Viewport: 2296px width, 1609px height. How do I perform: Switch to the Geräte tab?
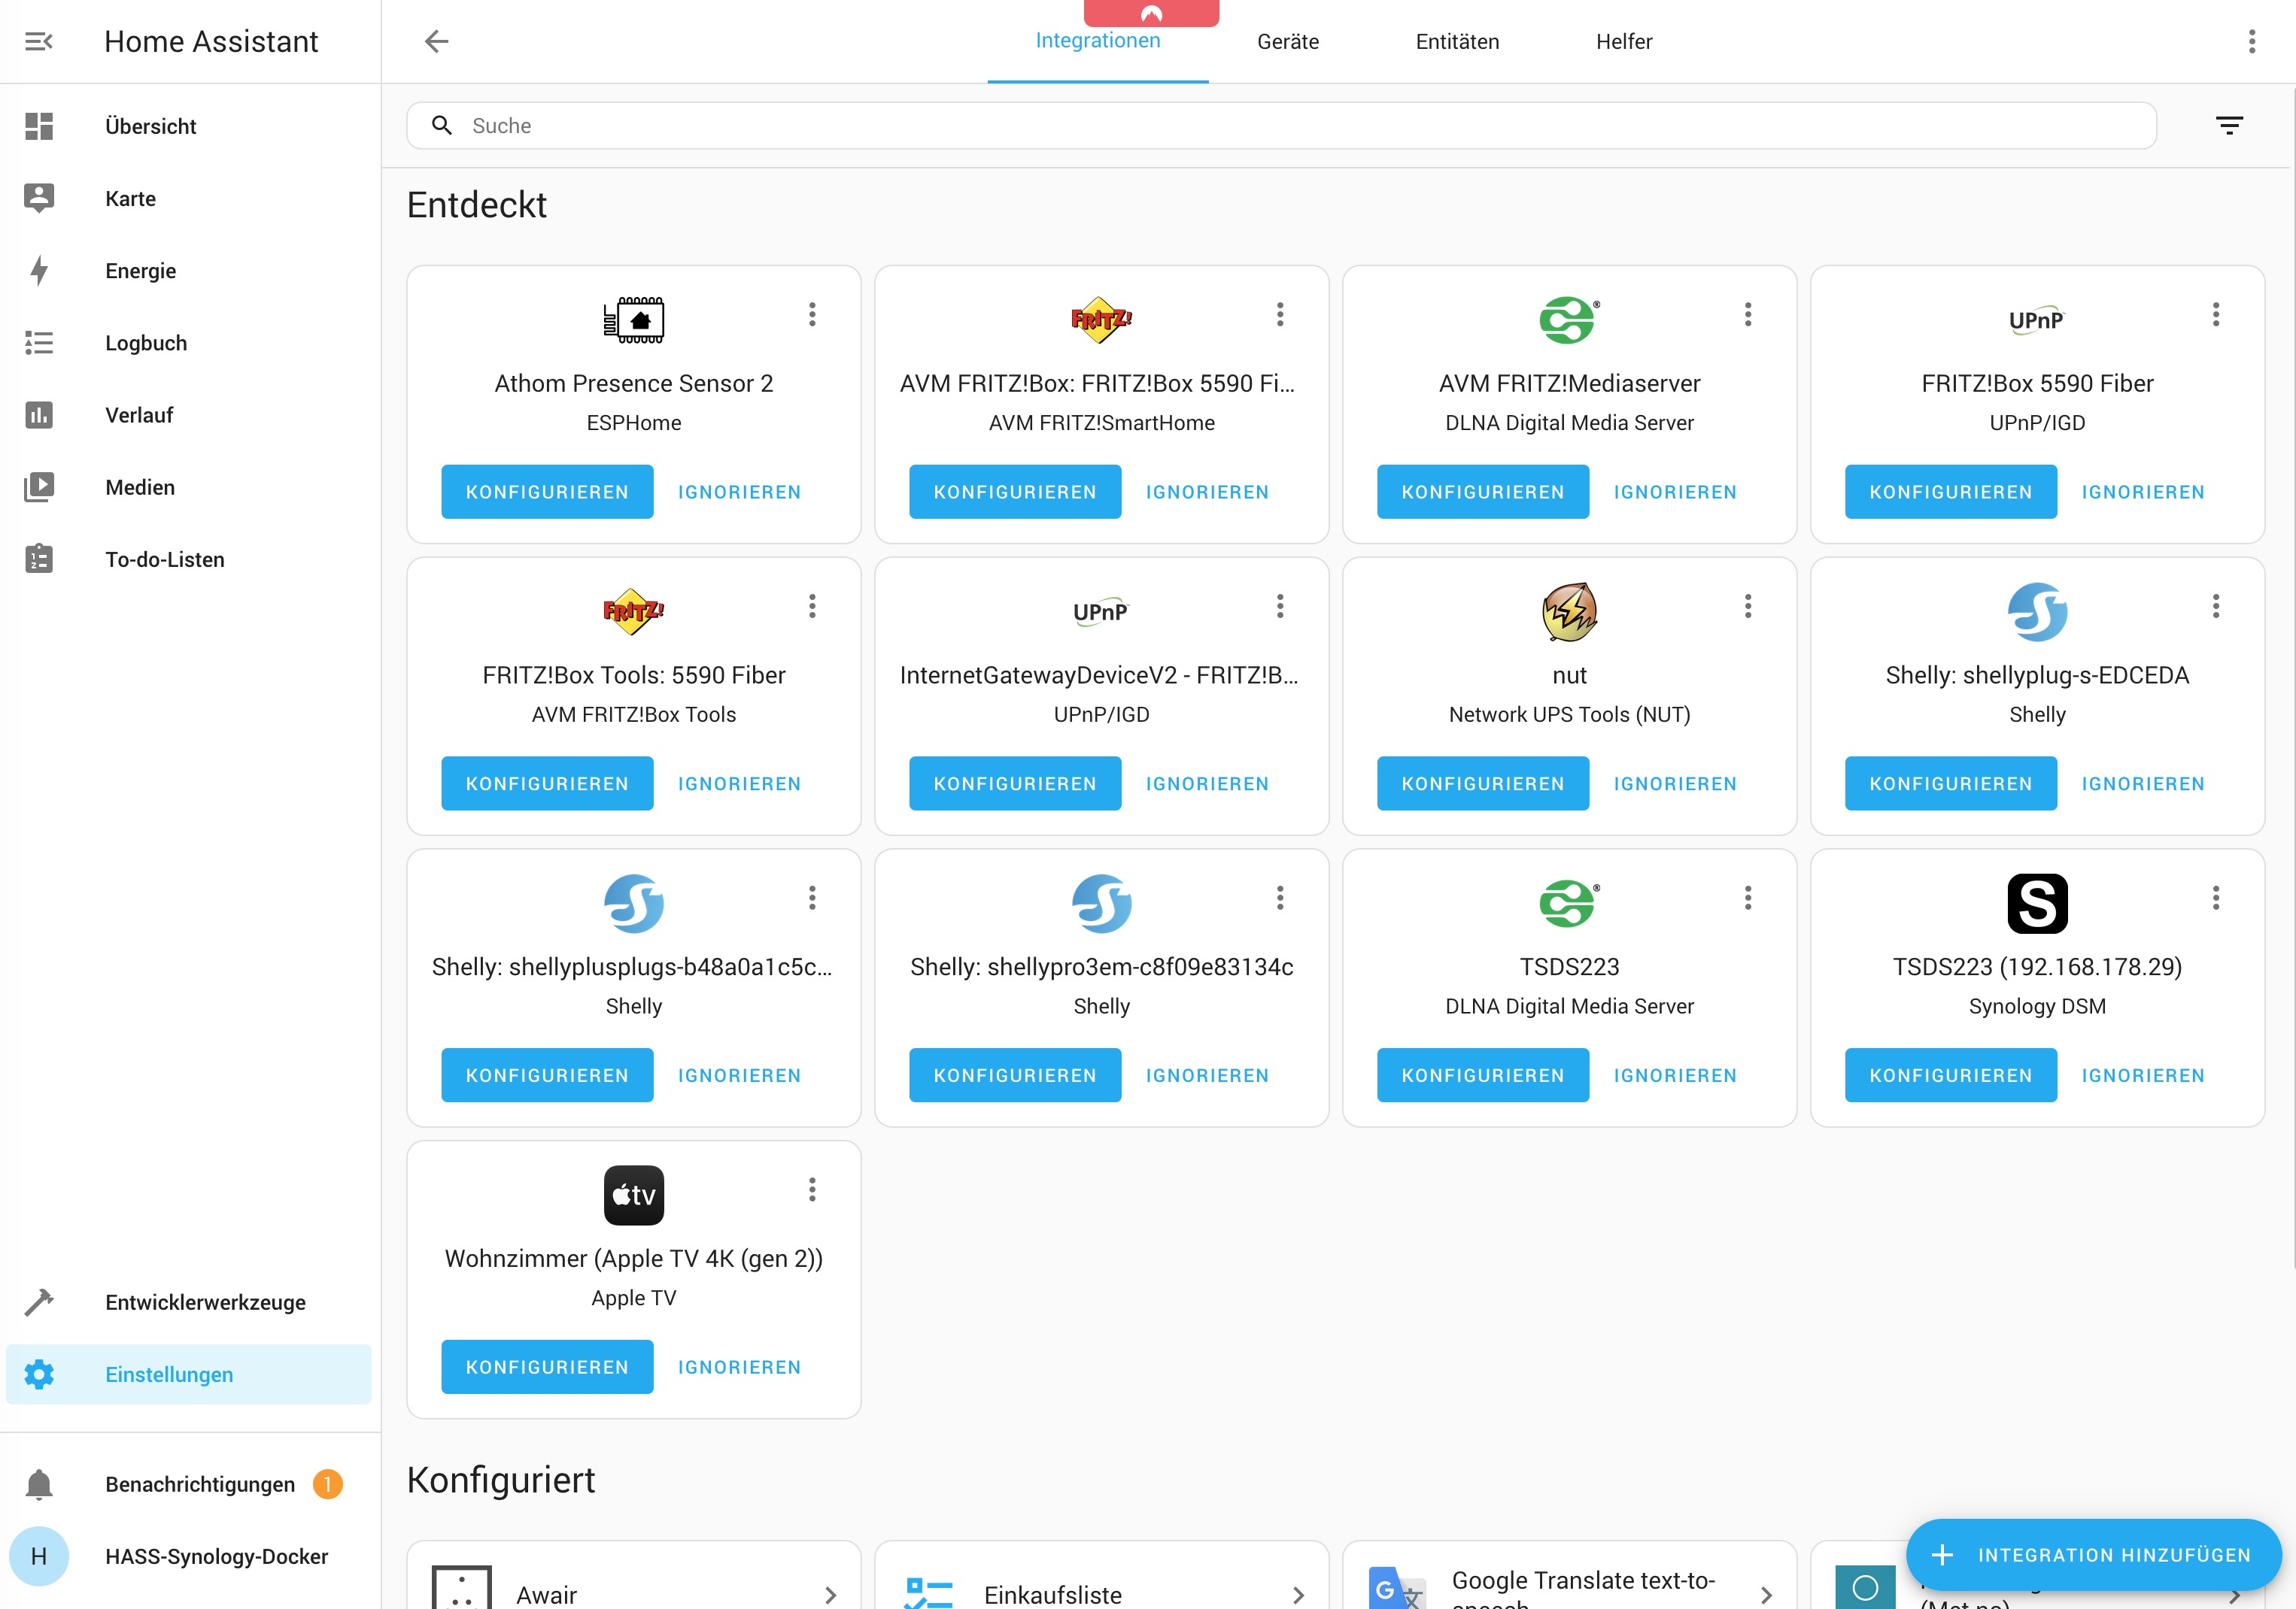tap(1287, 42)
